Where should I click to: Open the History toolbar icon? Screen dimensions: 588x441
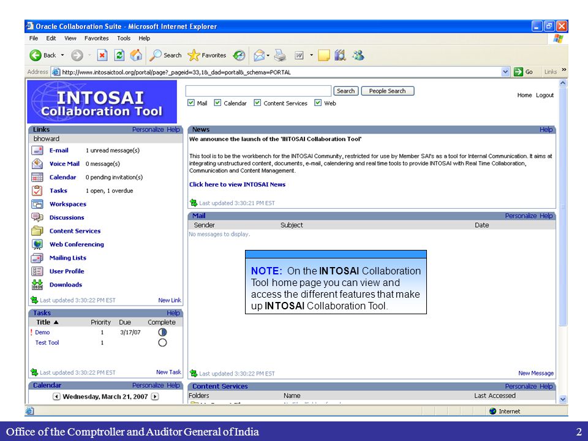239,56
